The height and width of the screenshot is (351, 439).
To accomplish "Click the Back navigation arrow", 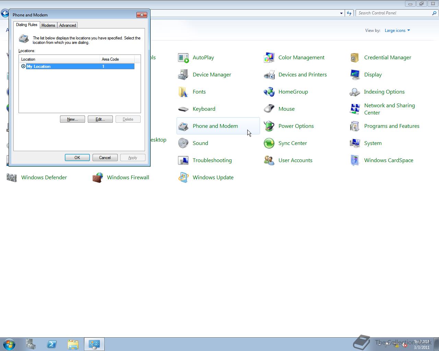I will coord(5,13).
